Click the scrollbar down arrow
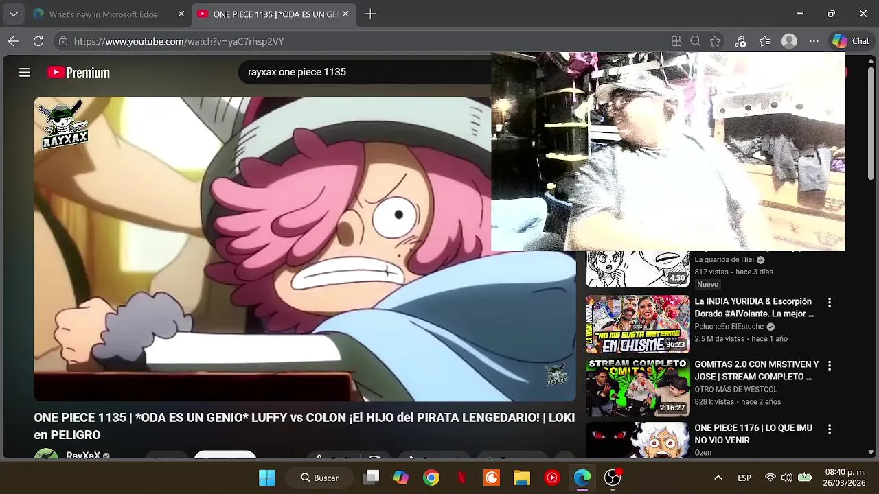 (871, 452)
